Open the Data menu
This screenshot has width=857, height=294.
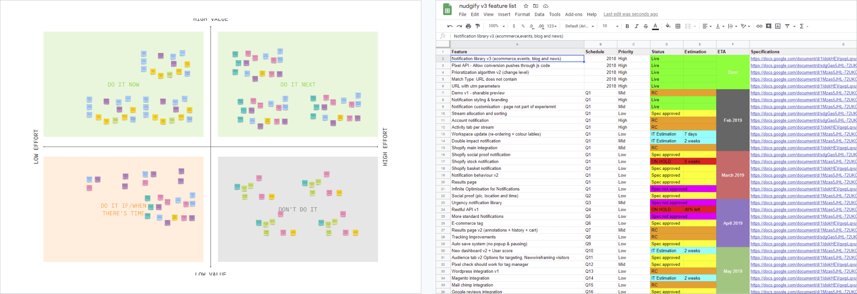point(539,15)
